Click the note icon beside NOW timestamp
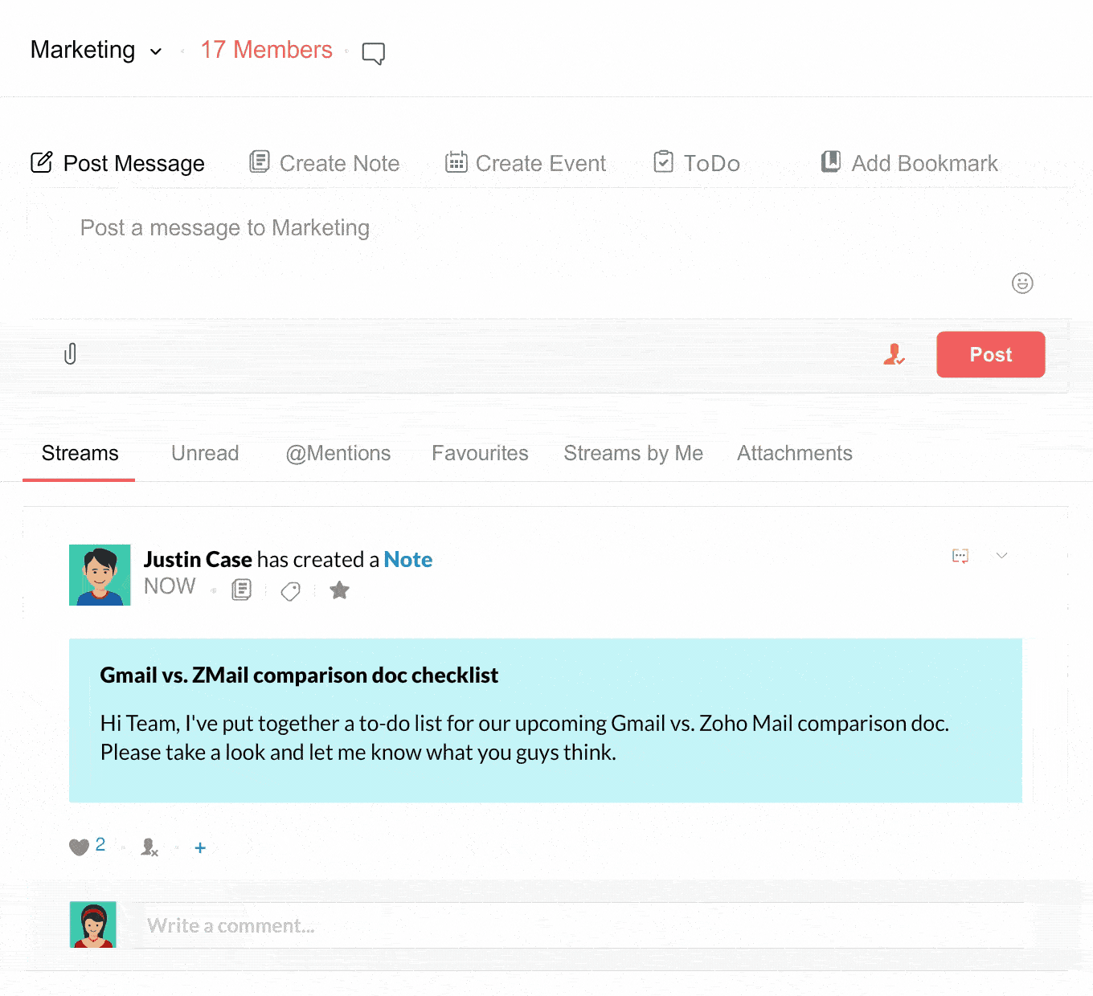This screenshot has height=996, width=1093. (242, 590)
